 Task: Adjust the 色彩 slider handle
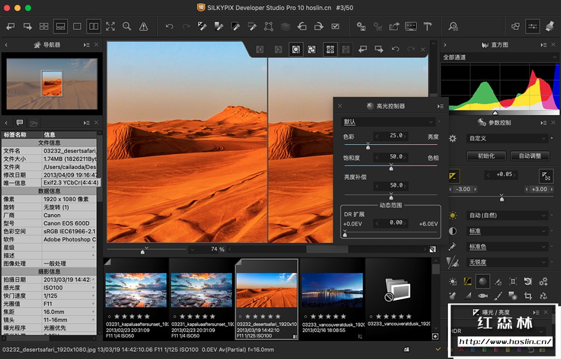click(x=368, y=146)
